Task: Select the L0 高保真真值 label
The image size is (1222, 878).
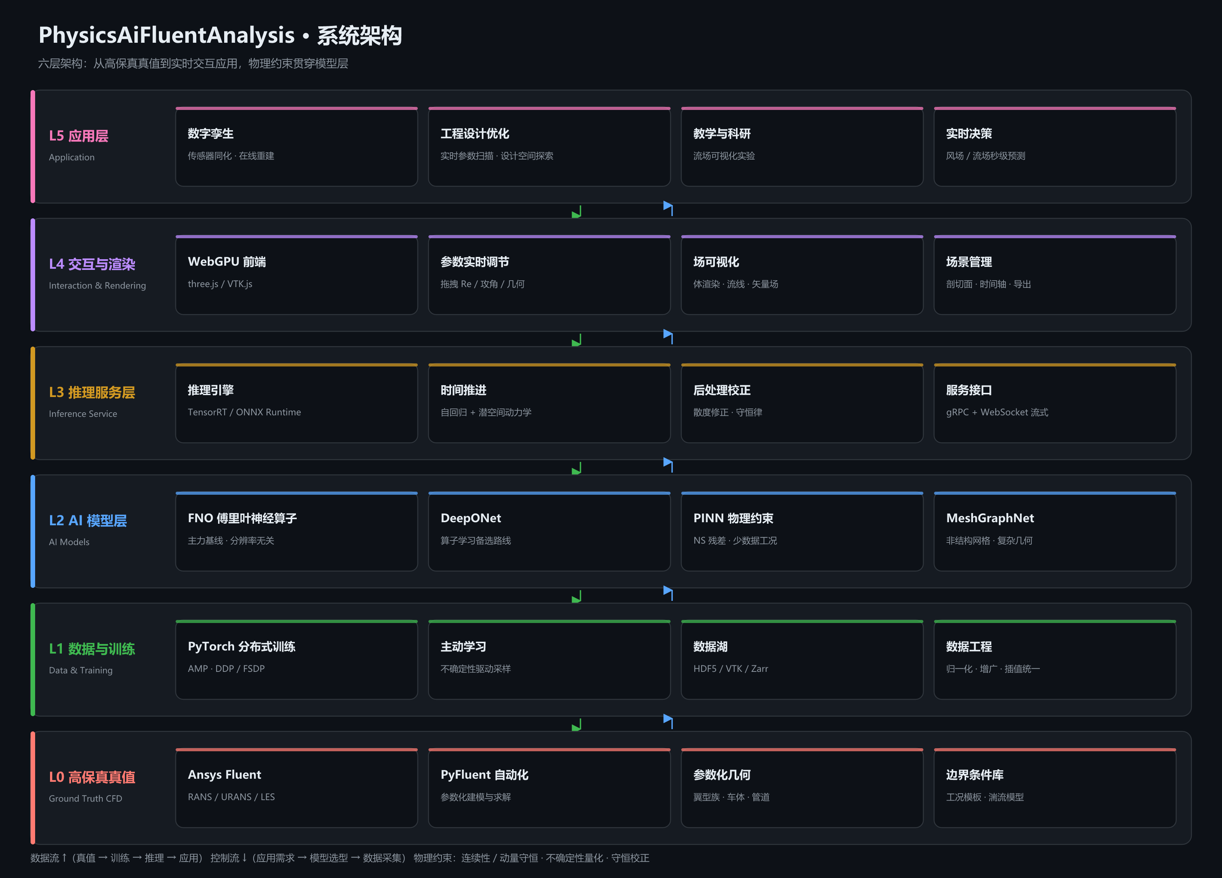Action: click(92, 777)
